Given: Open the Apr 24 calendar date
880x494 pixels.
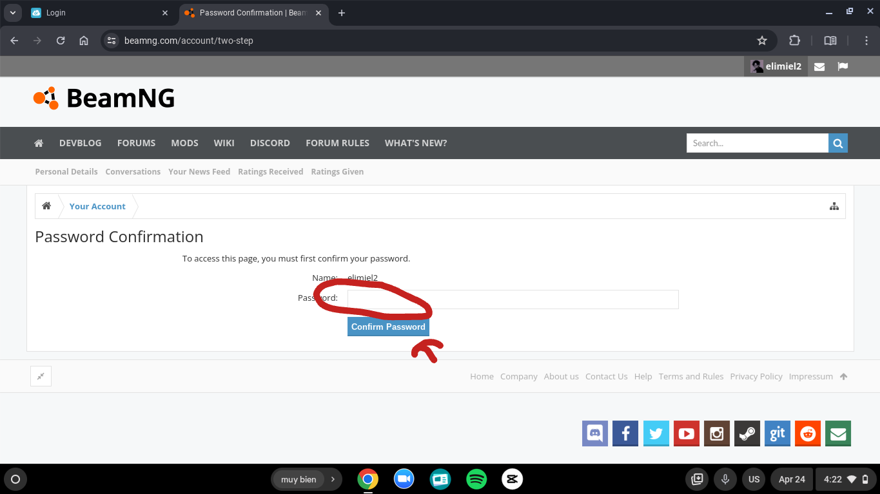Looking at the screenshot, I should point(792,479).
